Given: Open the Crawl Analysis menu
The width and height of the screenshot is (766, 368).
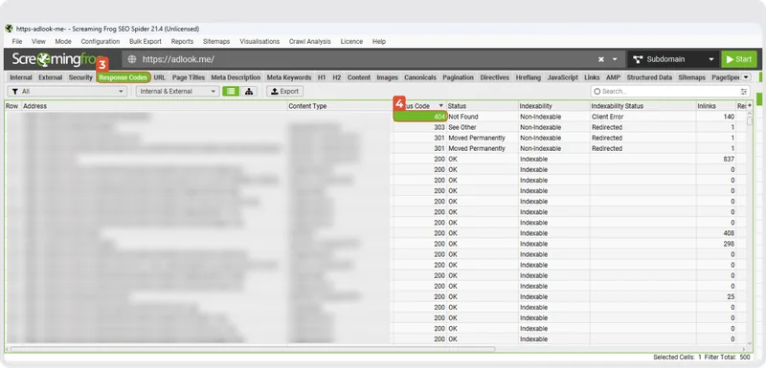Looking at the screenshot, I should 309,41.
